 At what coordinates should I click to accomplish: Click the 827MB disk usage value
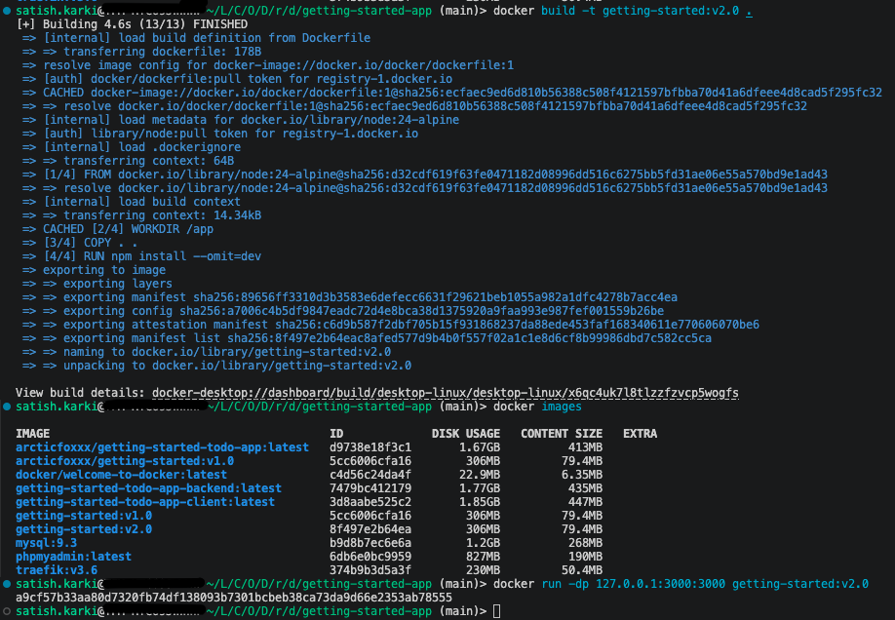[x=483, y=557]
